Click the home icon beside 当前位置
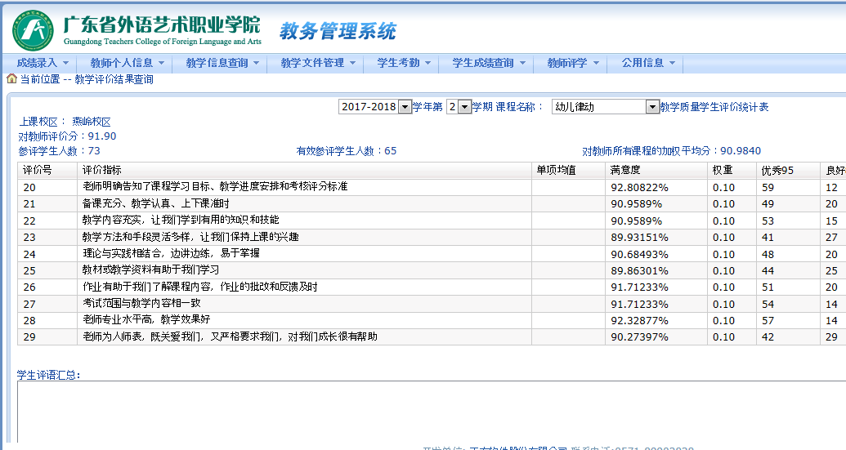846x450 pixels. point(11,79)
